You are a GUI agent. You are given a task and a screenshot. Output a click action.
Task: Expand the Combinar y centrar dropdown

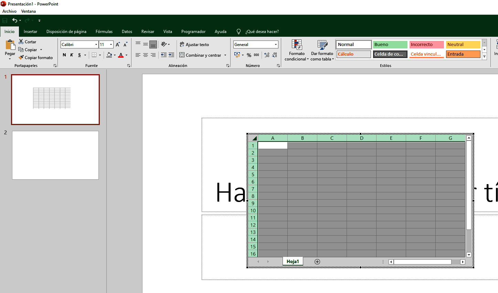point(225,55)
